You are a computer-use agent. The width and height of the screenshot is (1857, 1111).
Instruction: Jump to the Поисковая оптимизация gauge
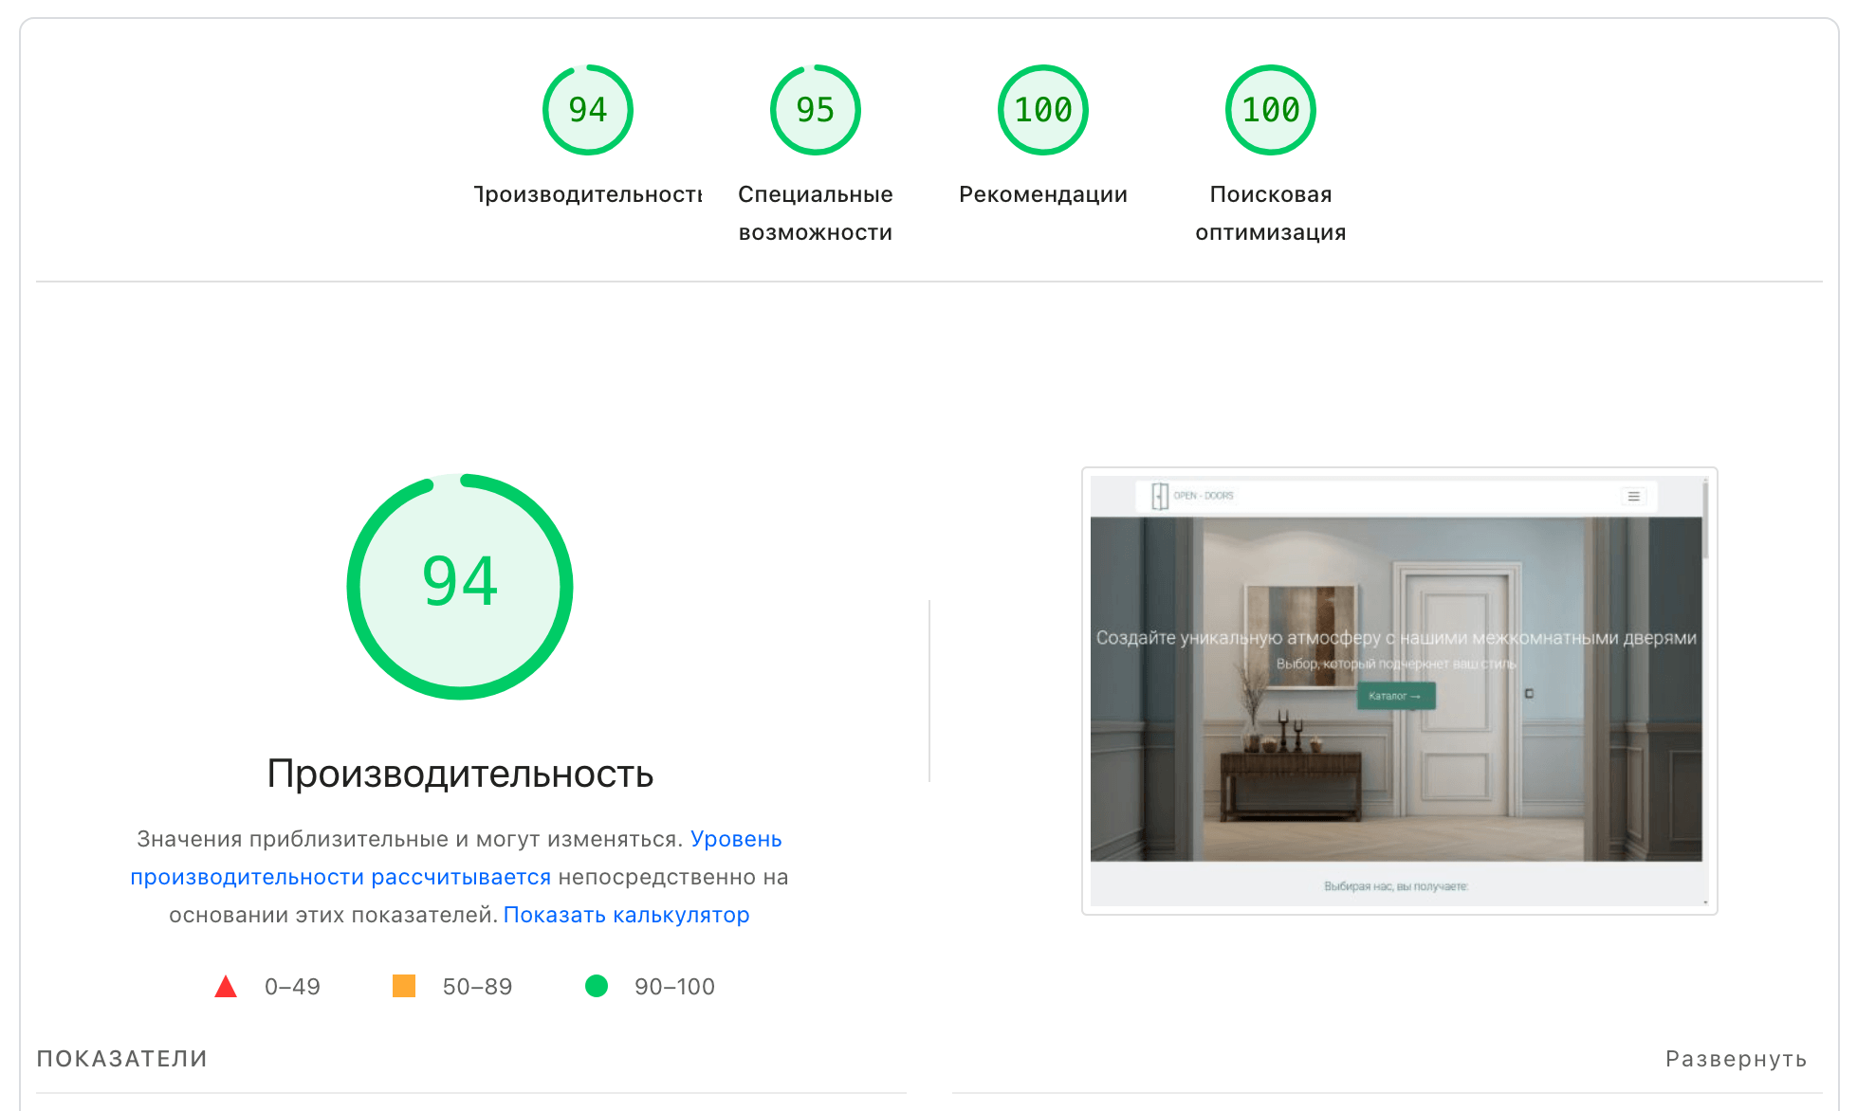pyautogui.click(x=1270, y=110)
